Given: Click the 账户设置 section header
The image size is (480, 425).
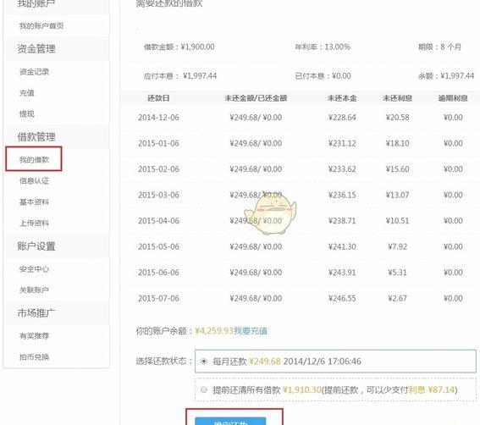Looking at the screenshot, I should point(36,246).
